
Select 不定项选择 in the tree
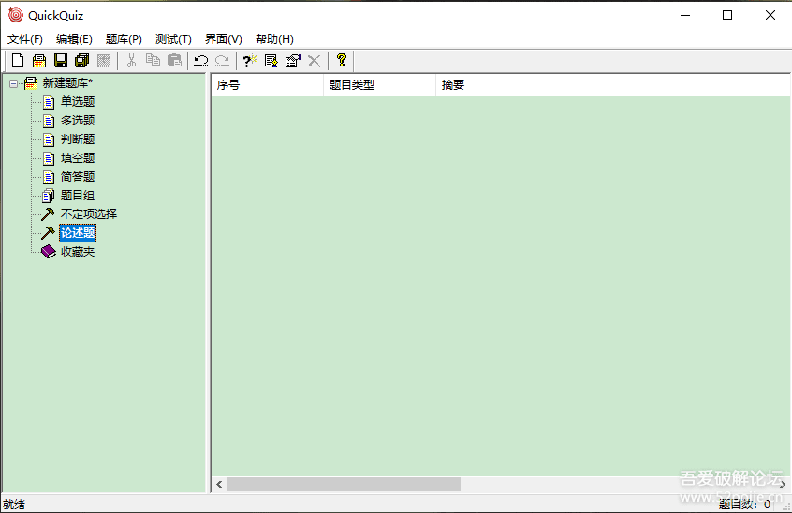[89, 213]
